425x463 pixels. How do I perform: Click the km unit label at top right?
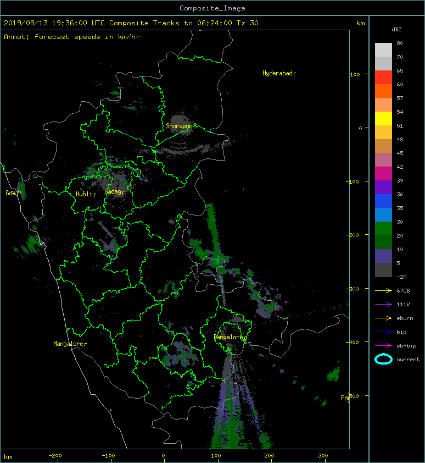point(360,23)
